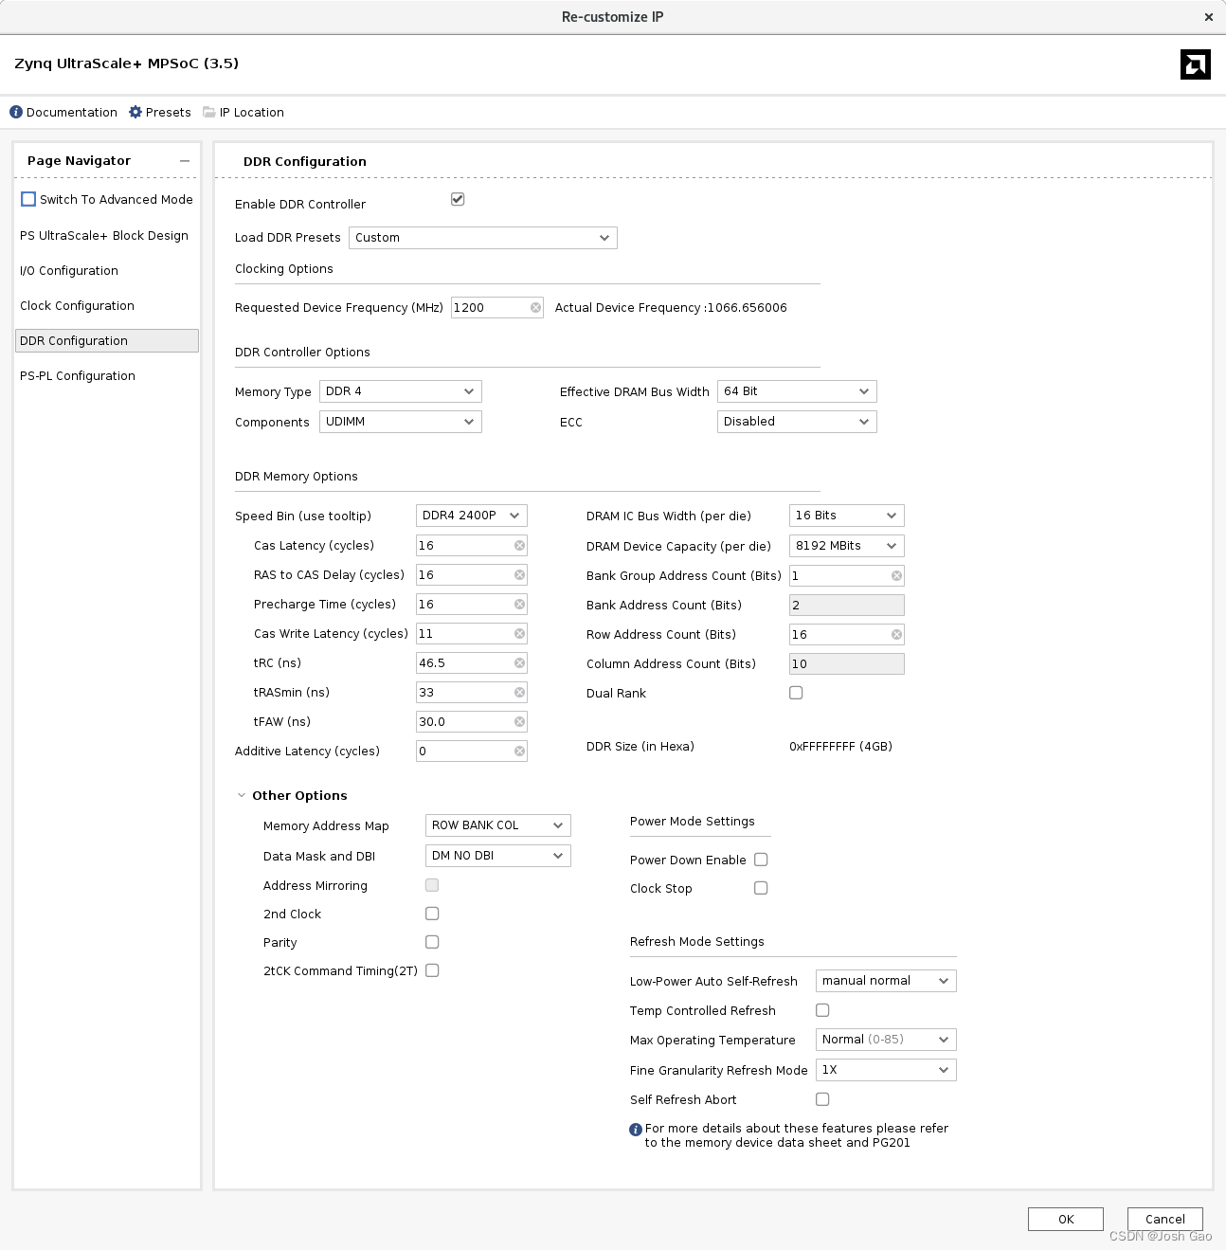Go to PS UltraScale+ Block Design page

(104, 236)
